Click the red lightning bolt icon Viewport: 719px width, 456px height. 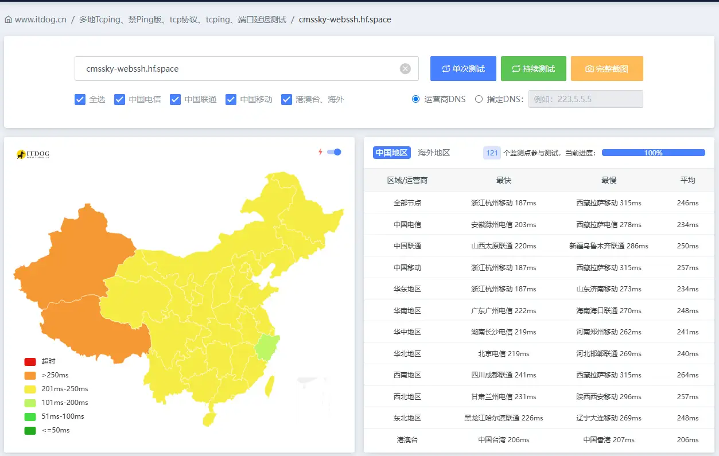point(321,152)
